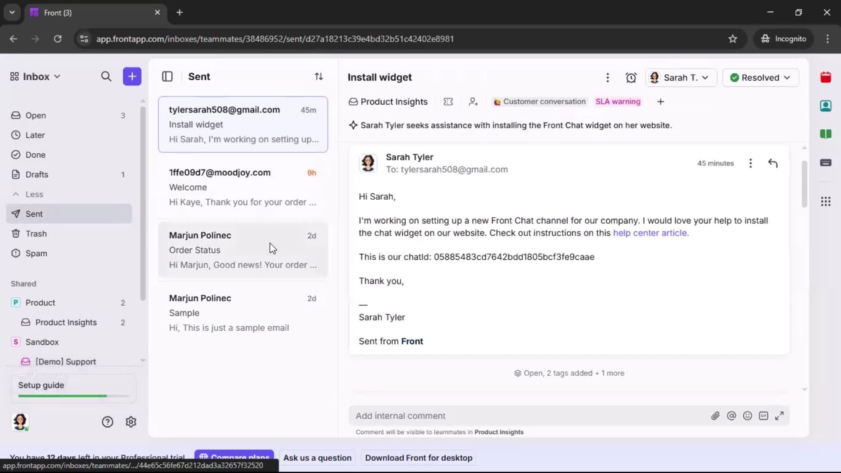841x473 pixels.
Task: Open the contact details panel
Action: pos(826,106)
